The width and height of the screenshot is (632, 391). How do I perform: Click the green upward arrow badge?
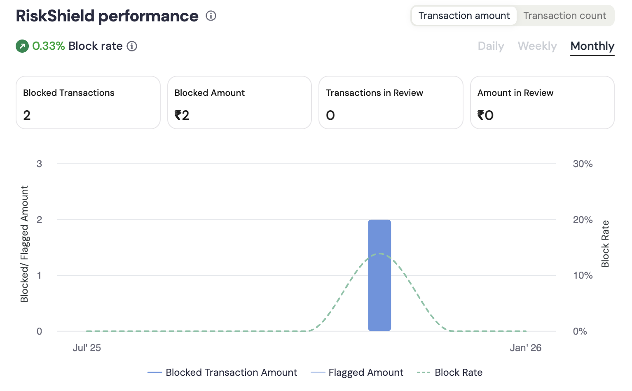tap(21, 46)
